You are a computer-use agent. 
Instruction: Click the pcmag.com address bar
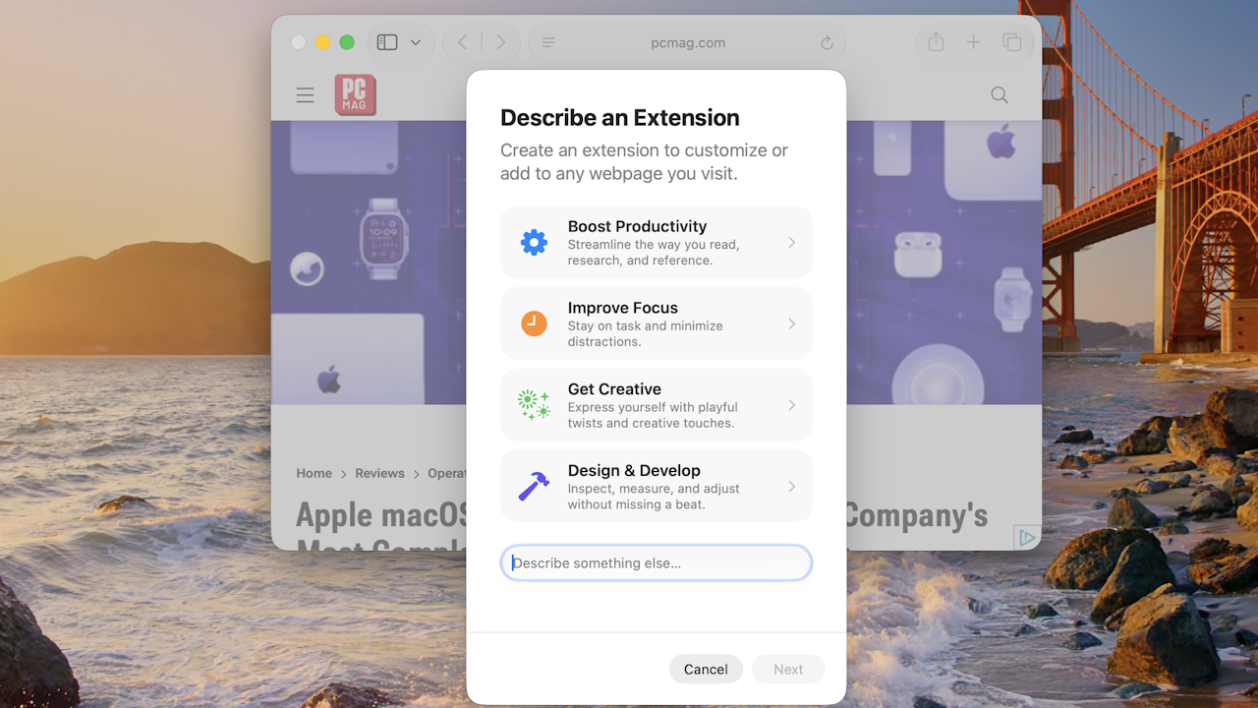[x=688, y=42]
